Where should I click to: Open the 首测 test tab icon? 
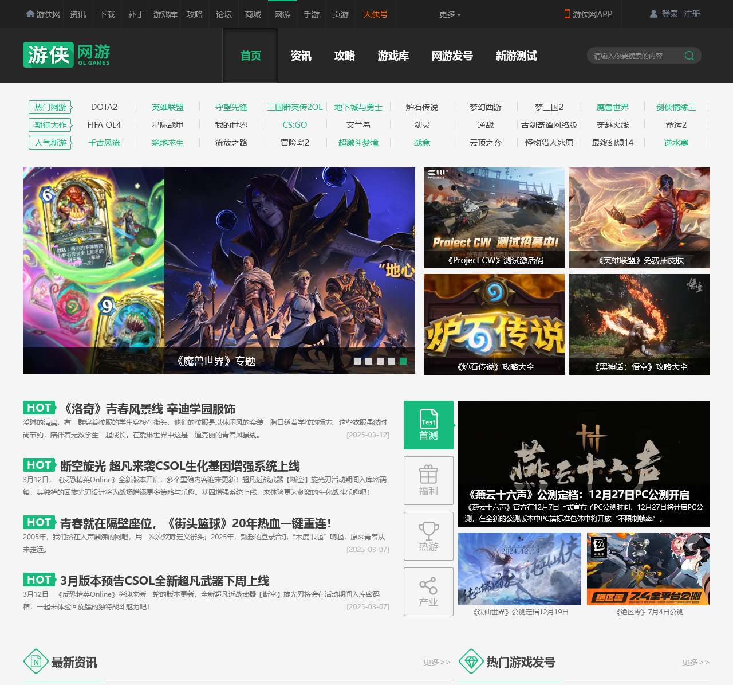(x=428, y=425)
